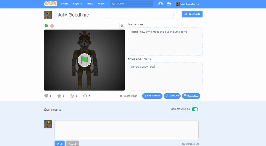Click the See inside button
The image size is (266, 146).
pyautogui.click(x=192, y=14)
